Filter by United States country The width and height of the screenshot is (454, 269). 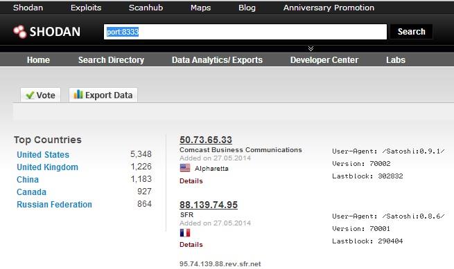click(43, 155)
